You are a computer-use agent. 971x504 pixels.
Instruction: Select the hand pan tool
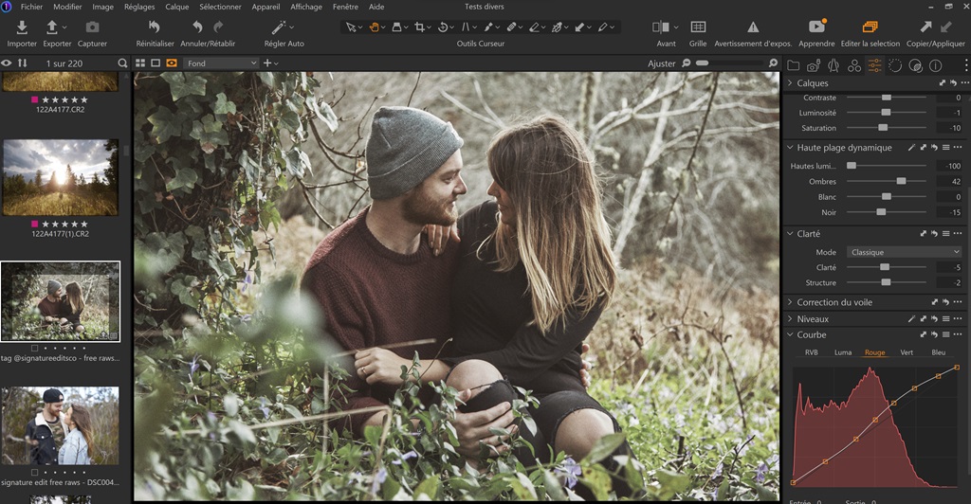[x=374, y=27]
